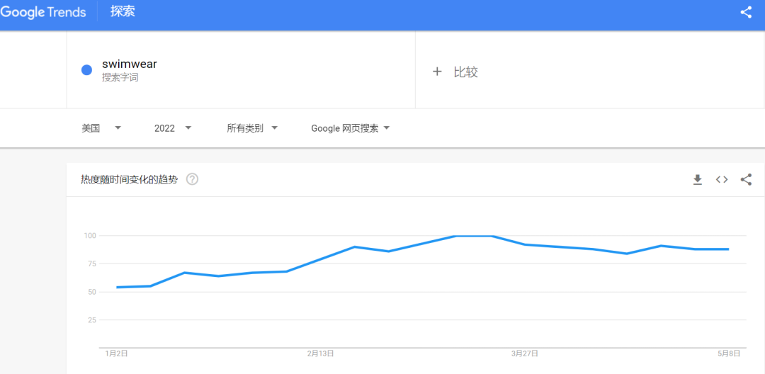The image size is (765, 374).
Task: Click the 5月8日 date label on the axis
Action: click(729, 353)
